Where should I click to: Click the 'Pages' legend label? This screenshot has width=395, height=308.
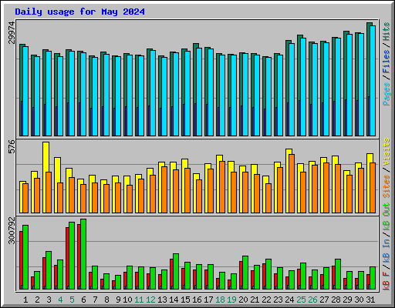(386, 94)
